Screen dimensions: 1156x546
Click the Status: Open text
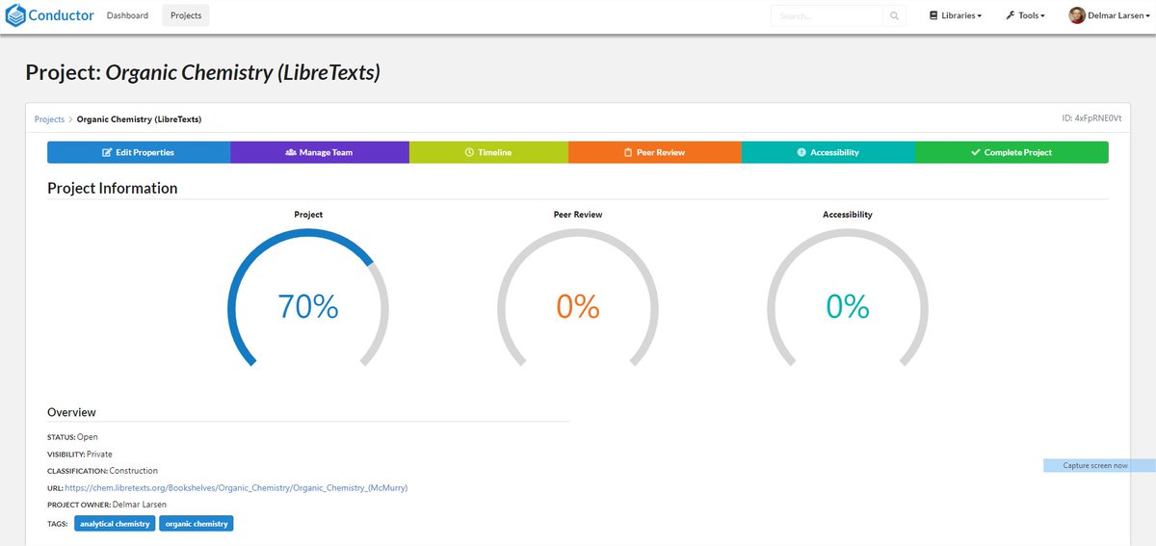click(x=72, y=437)
